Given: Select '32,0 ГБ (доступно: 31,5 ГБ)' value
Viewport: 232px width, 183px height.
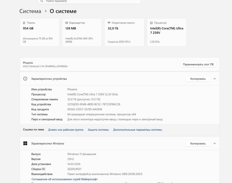Looking at the screenshot, I should (84, 99).
